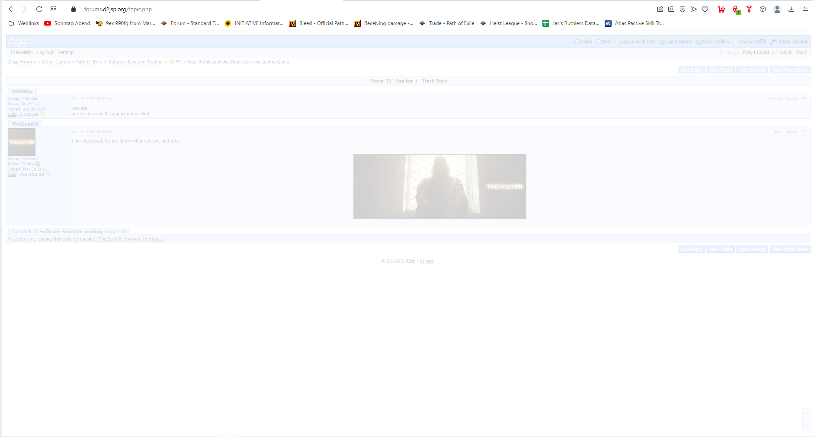Click the Views: 22 link

pyautogui.click(x=381, y=81)
